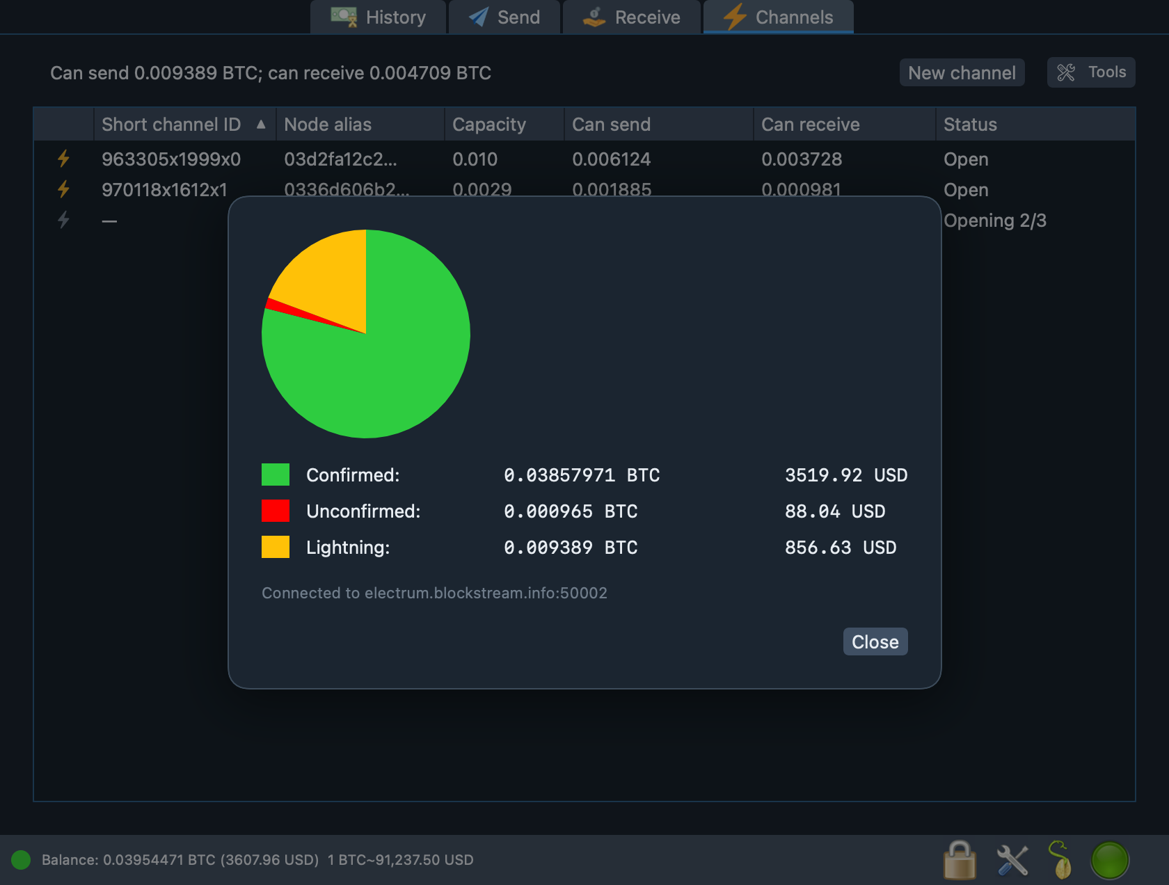Click the capacity value 0.010

pyautogui.click(x=475, y=159)
